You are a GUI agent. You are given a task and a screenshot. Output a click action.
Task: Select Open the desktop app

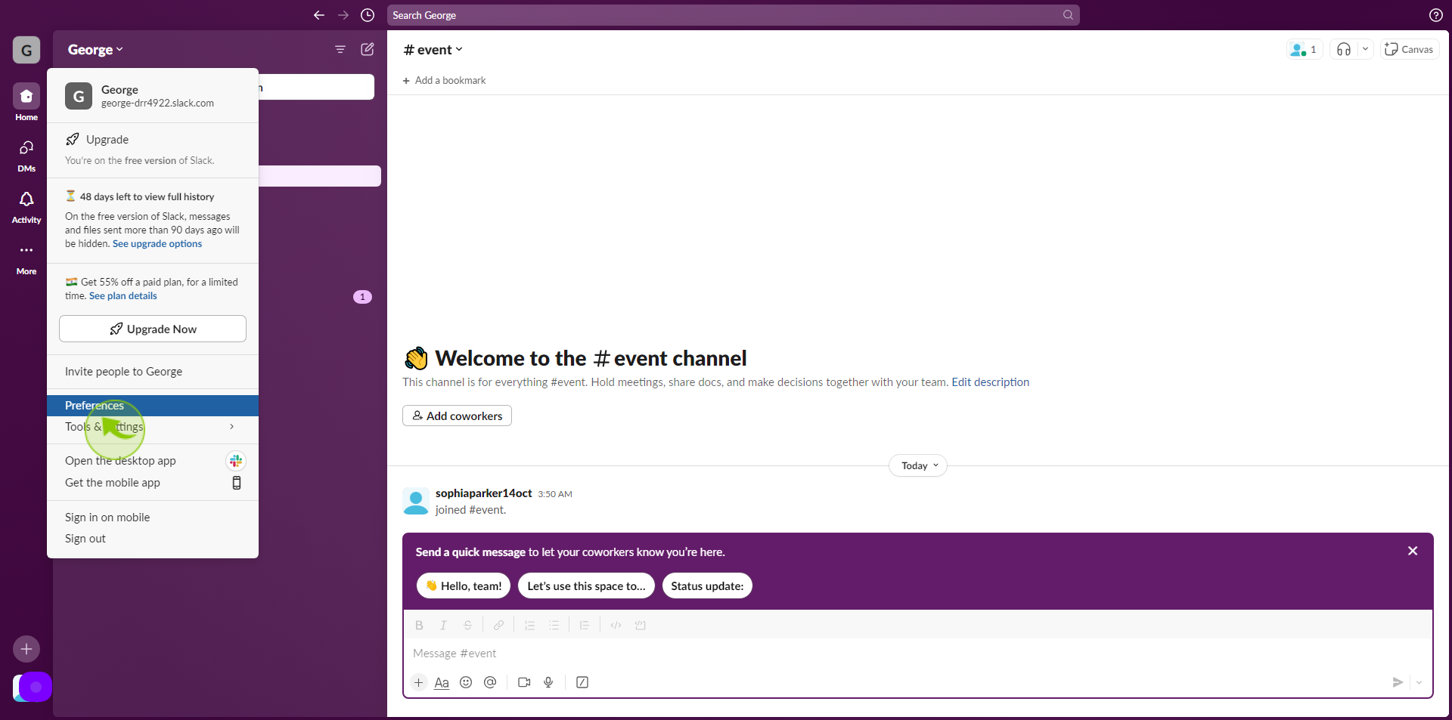[x=153, y=461]
